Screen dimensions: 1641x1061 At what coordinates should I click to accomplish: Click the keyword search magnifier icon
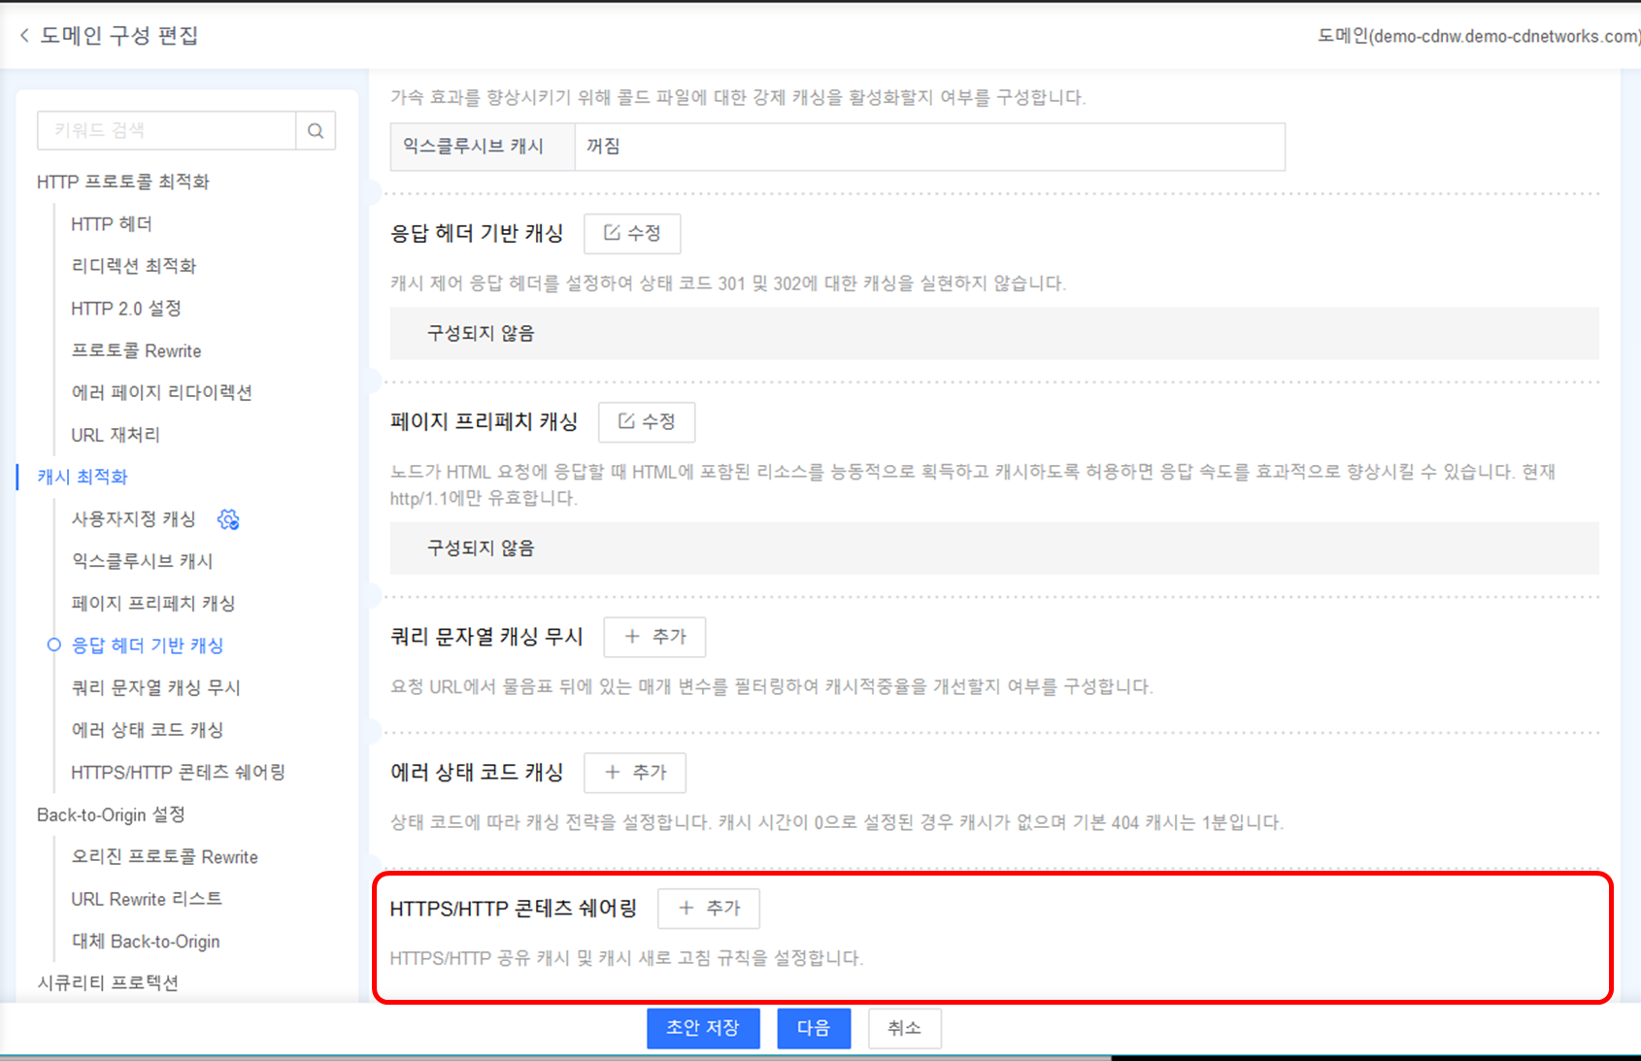[315, 130]
